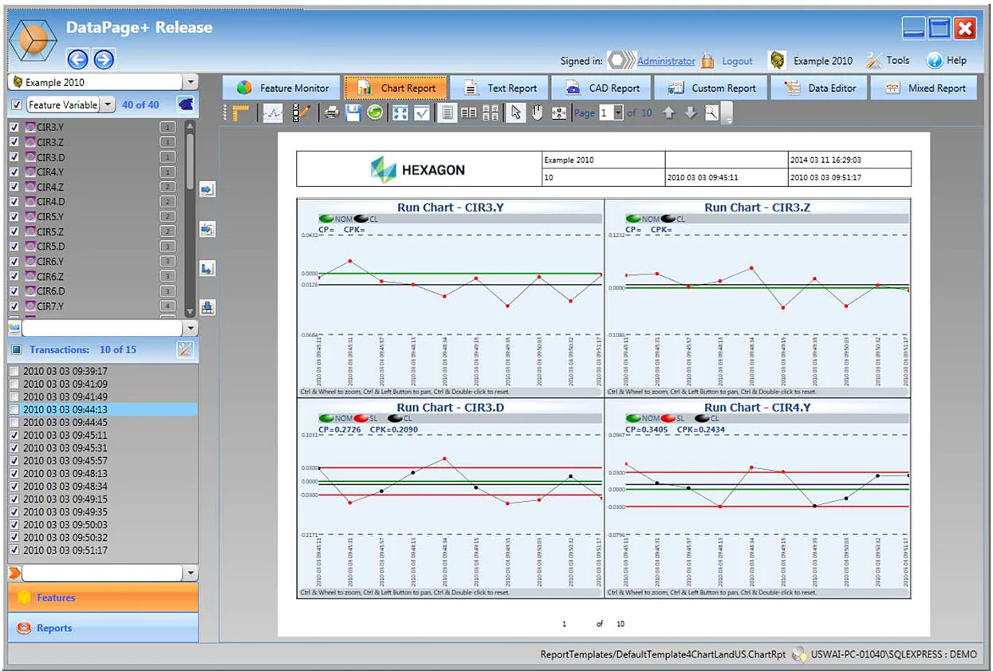This screenshot has height=671, width=993.
Task: Click the Administrator link
Action: tap(666, 61)
